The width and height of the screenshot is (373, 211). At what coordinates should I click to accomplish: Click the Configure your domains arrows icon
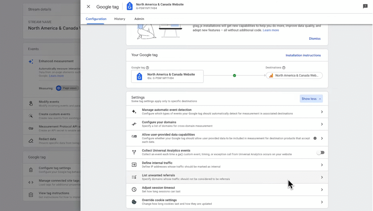tap(134, 124)
